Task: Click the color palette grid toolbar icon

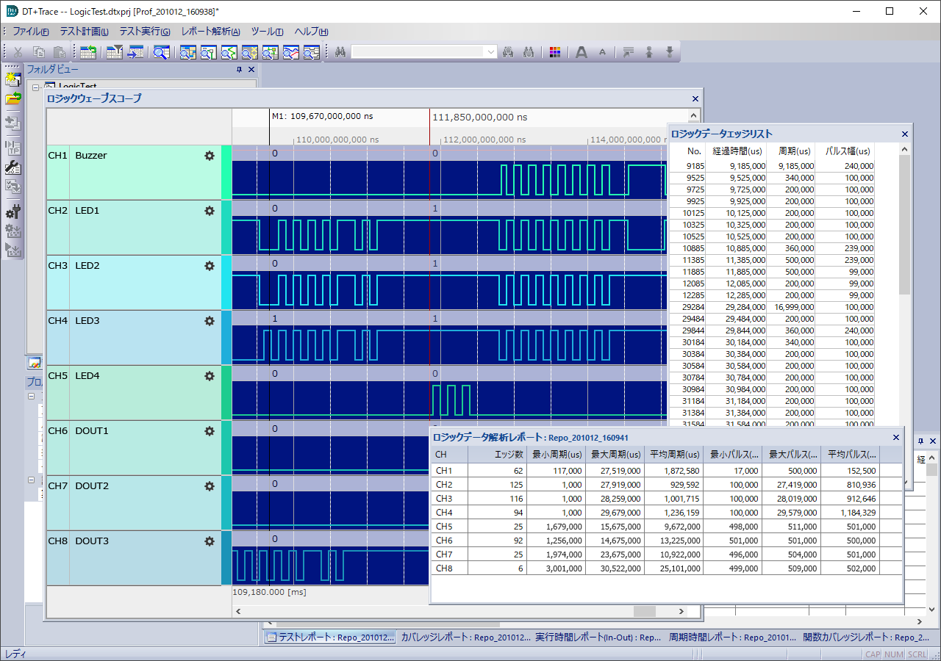Action: point(555,52)
